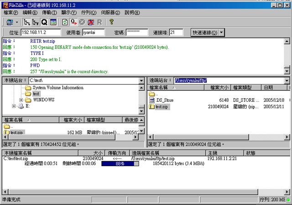Click the 遠端檔案名稱 queue column header

point(168,153)
